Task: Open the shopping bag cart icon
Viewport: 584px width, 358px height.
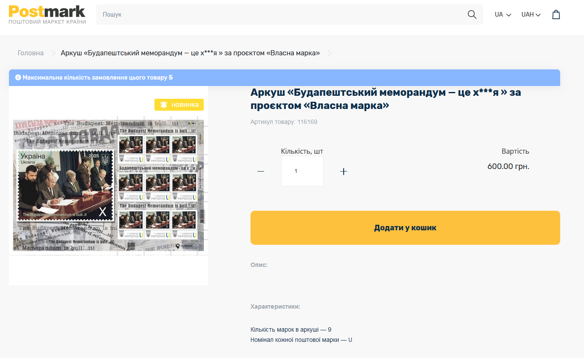Action: (556, 14)
